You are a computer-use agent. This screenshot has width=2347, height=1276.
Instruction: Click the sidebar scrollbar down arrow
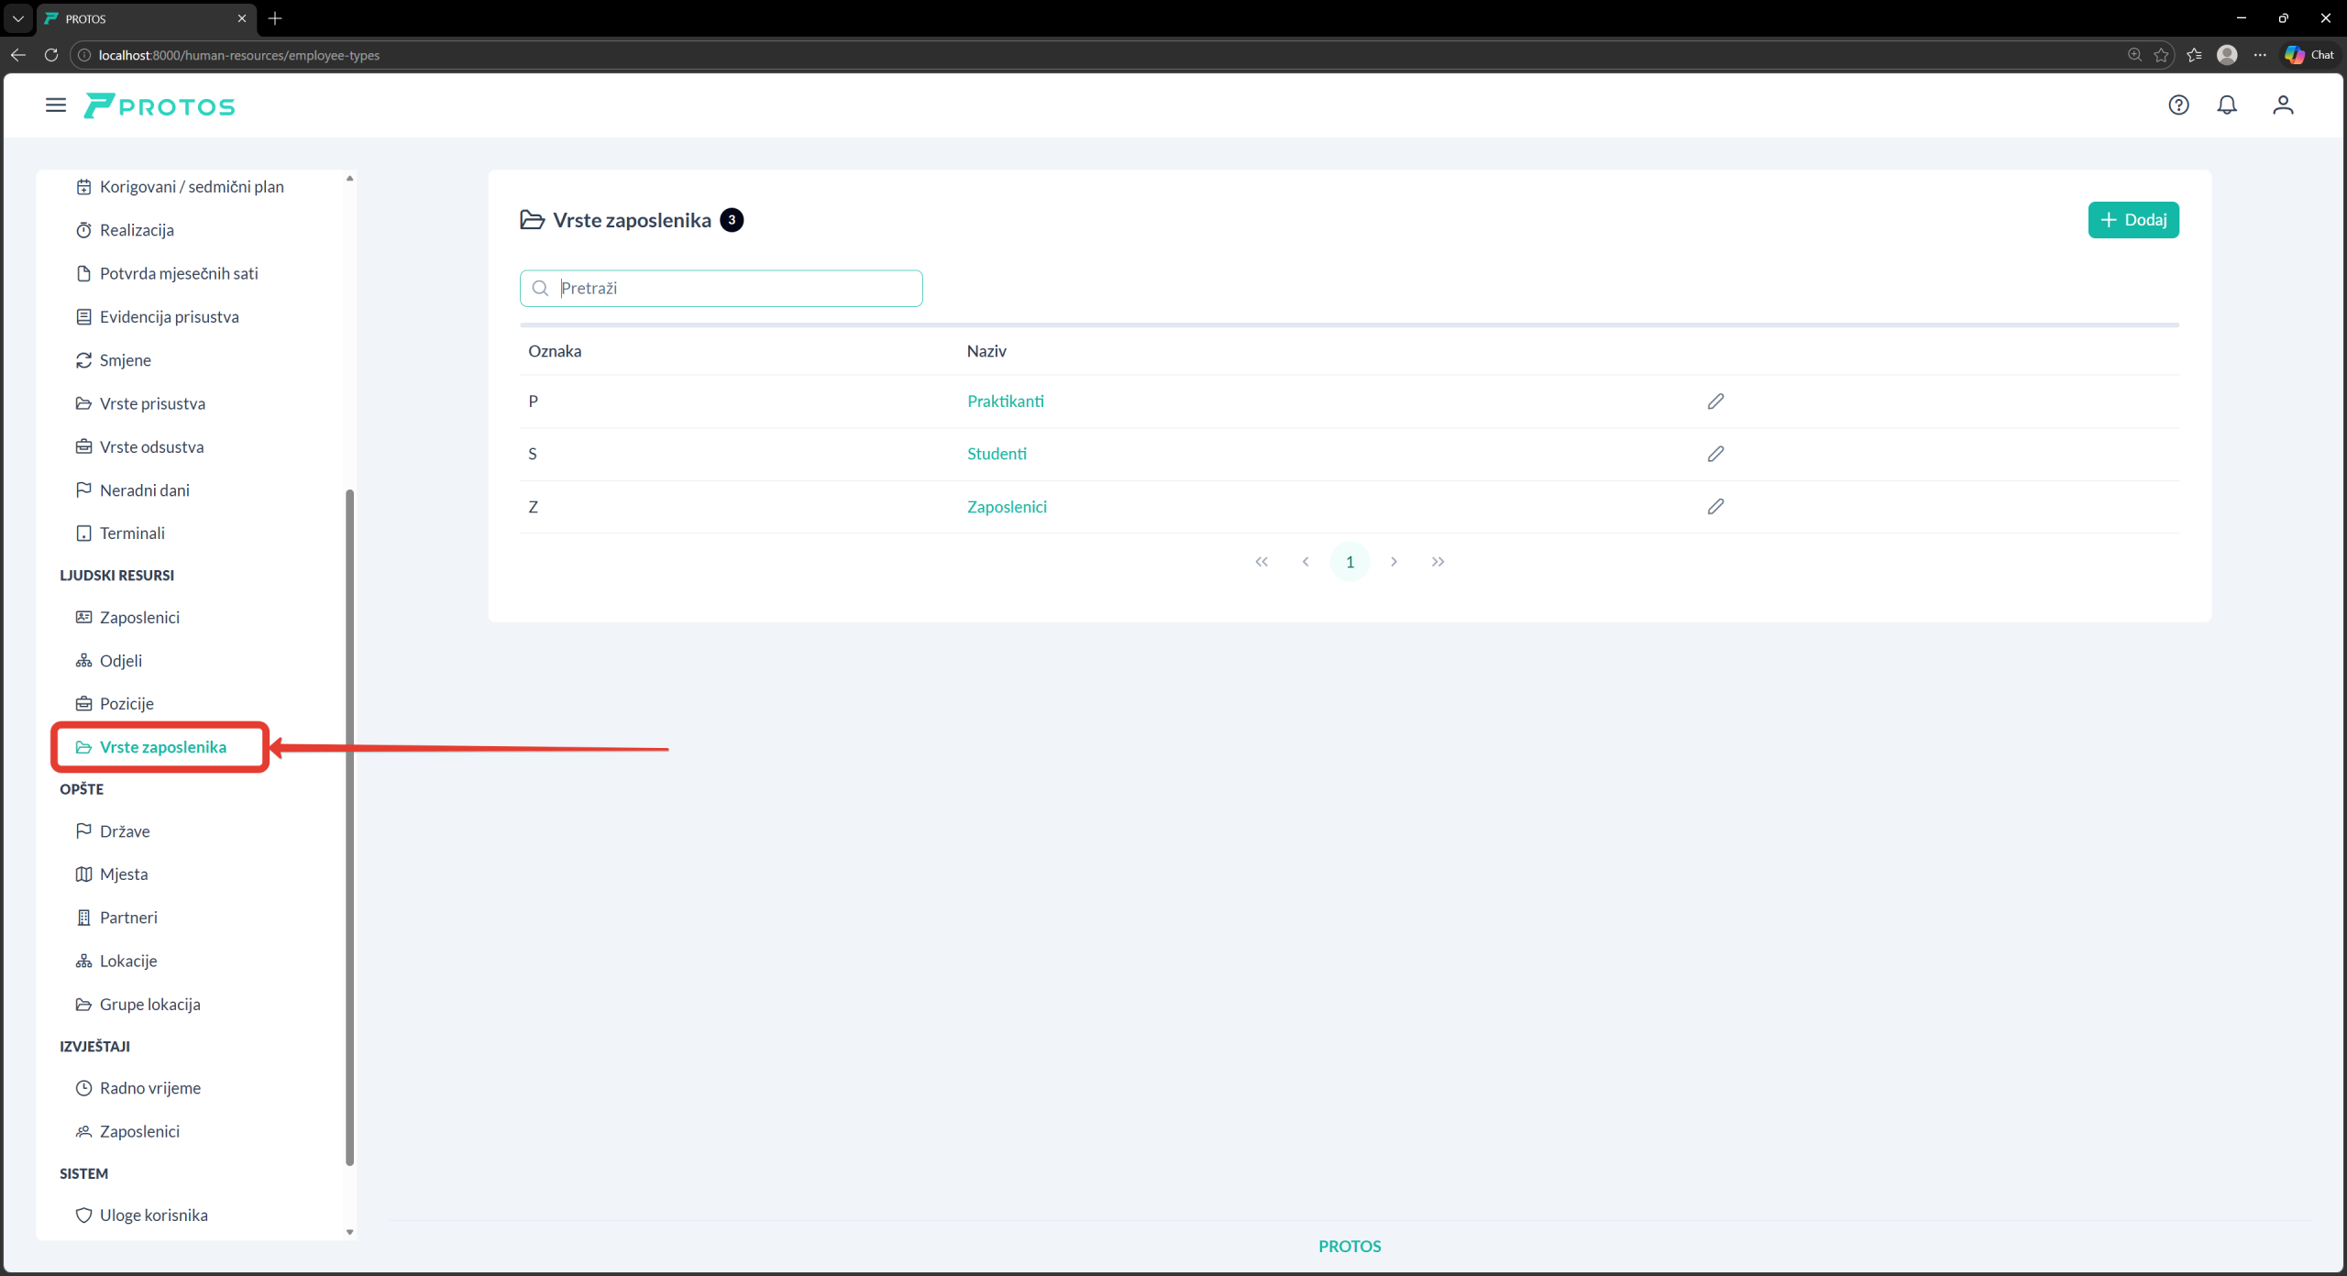pyautogui.click(x=349, y=1232)
